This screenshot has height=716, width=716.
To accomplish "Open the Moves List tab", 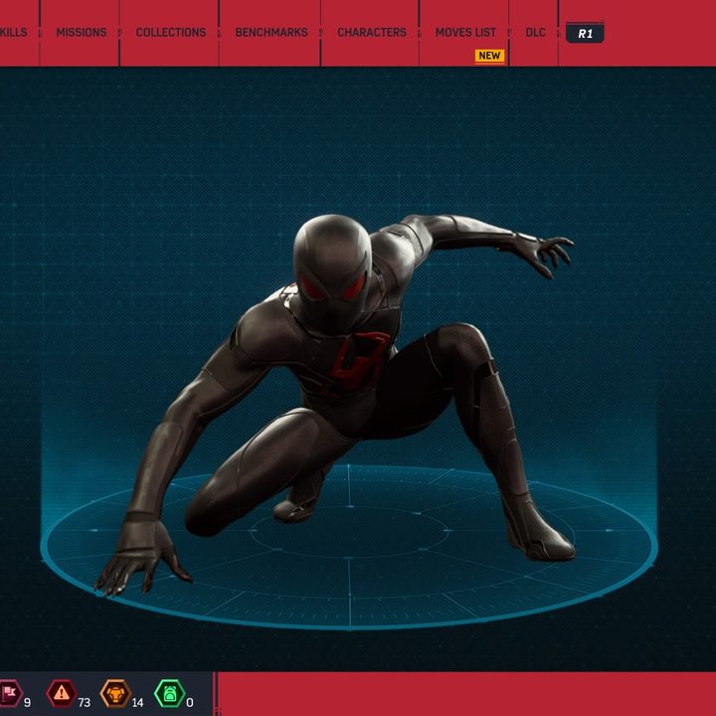I will [465, 33].
